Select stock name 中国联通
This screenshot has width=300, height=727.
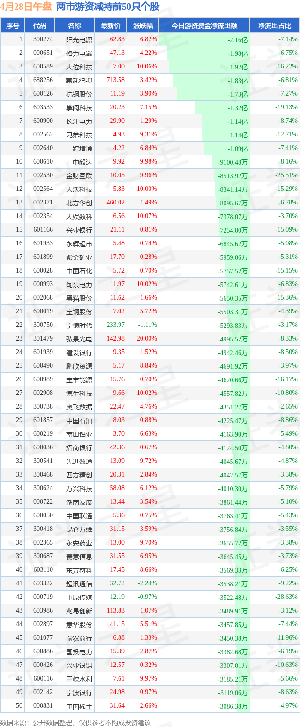coord(79,515)
